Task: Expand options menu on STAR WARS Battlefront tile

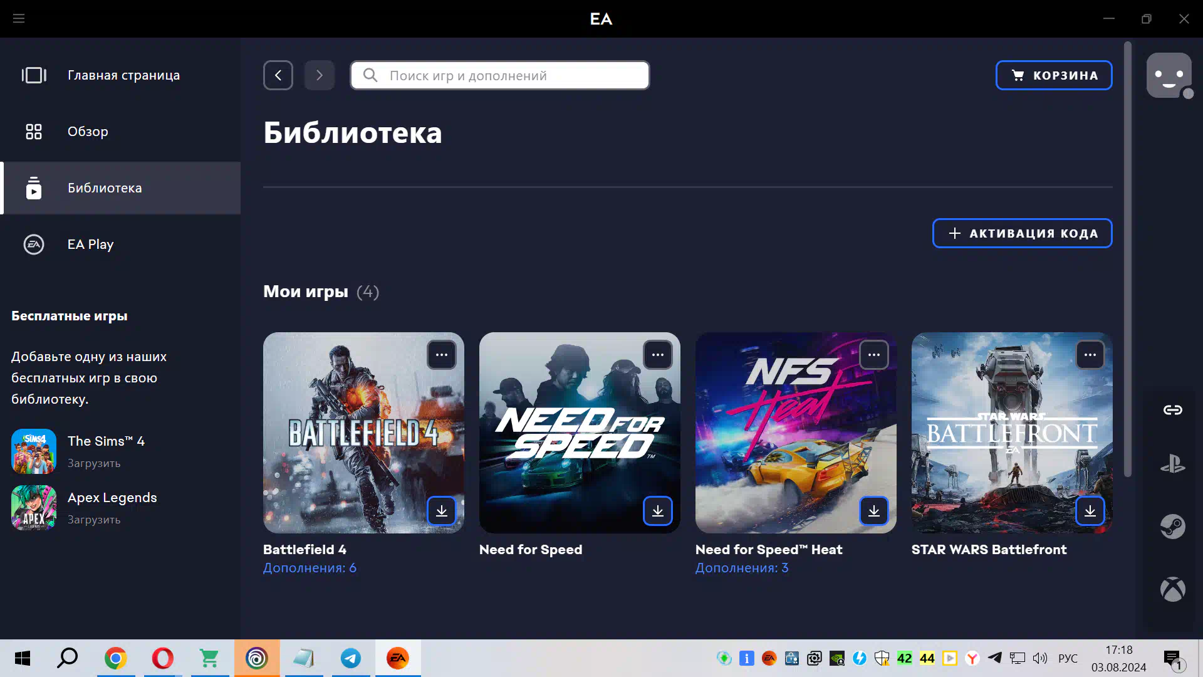Action: click(1090, 355)
